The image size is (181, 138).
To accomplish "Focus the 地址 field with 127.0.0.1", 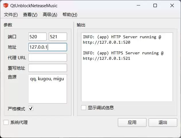I will [48, 47].
